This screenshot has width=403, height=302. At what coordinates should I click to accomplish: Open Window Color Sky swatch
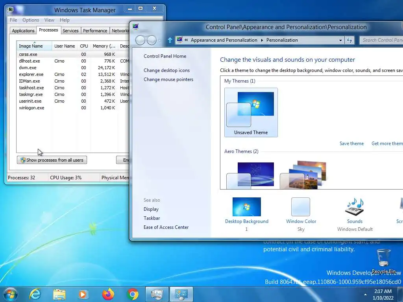[x=300, y=207]
